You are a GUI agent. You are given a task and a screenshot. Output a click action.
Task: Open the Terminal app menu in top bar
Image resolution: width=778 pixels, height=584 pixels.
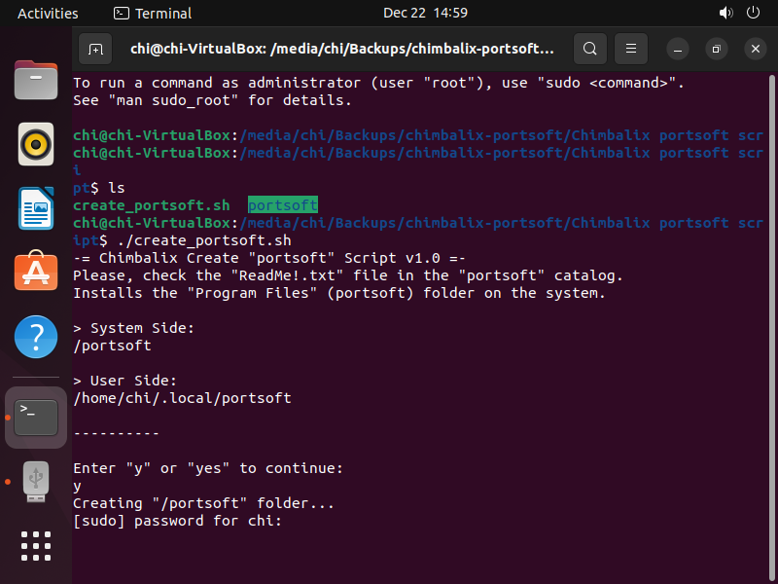pyautogui.click(x=153, y=14)
